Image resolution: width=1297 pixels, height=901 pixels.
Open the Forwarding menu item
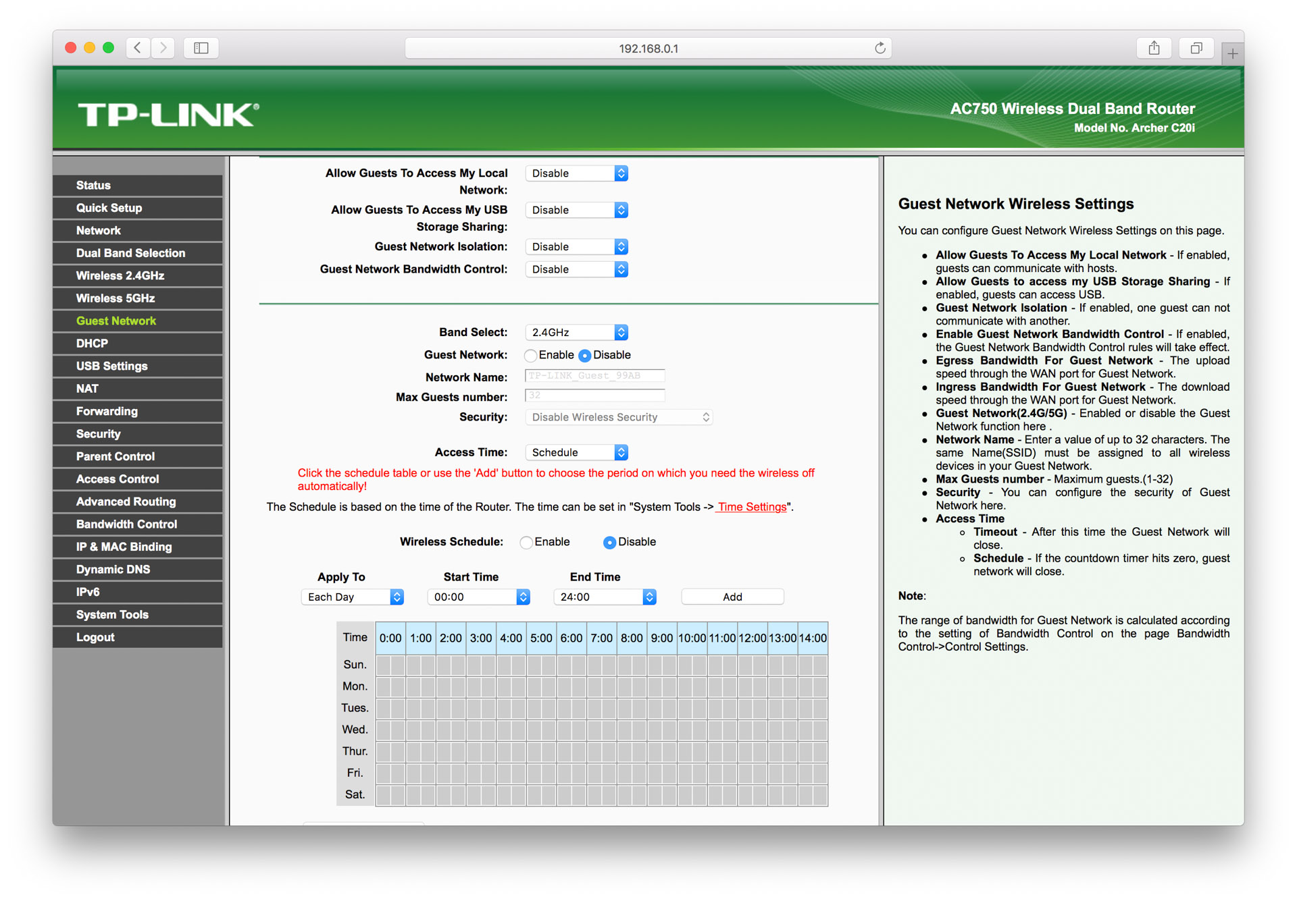click(x=138, y=412)
